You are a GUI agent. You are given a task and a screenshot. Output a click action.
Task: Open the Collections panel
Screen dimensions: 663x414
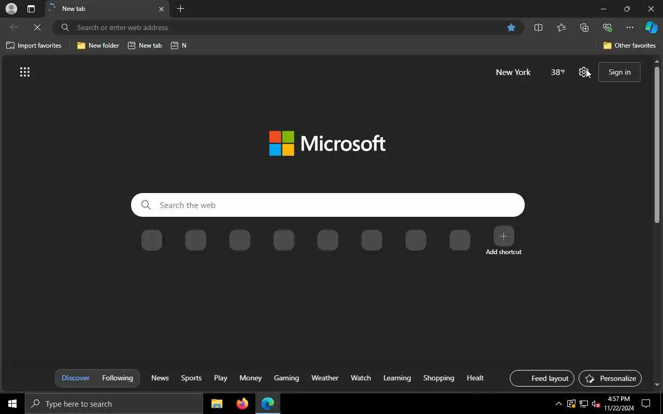[584, 27]
